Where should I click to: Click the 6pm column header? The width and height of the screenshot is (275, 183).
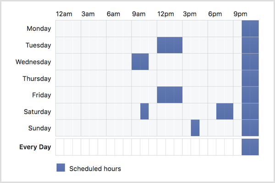[214, 14]
